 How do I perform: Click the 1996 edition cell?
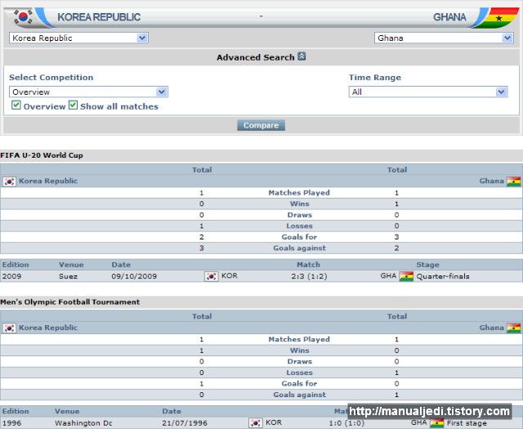[11, 423]
